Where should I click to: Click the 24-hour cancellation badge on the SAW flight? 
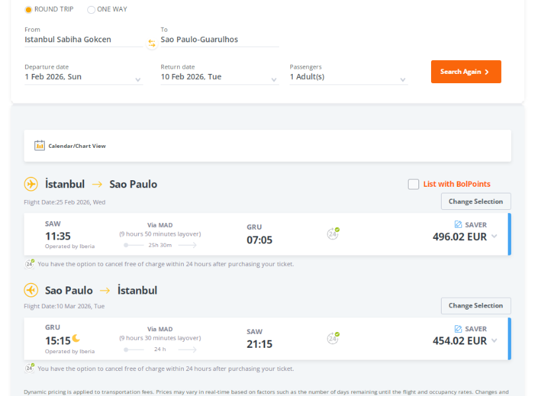[x=333, y=234]
